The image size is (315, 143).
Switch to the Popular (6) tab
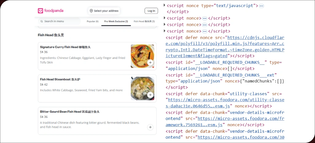tap(92, 21)
